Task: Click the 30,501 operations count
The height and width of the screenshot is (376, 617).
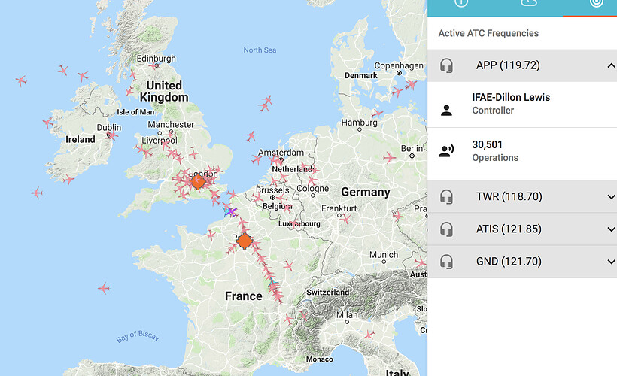Action: [x=487, y=144]
